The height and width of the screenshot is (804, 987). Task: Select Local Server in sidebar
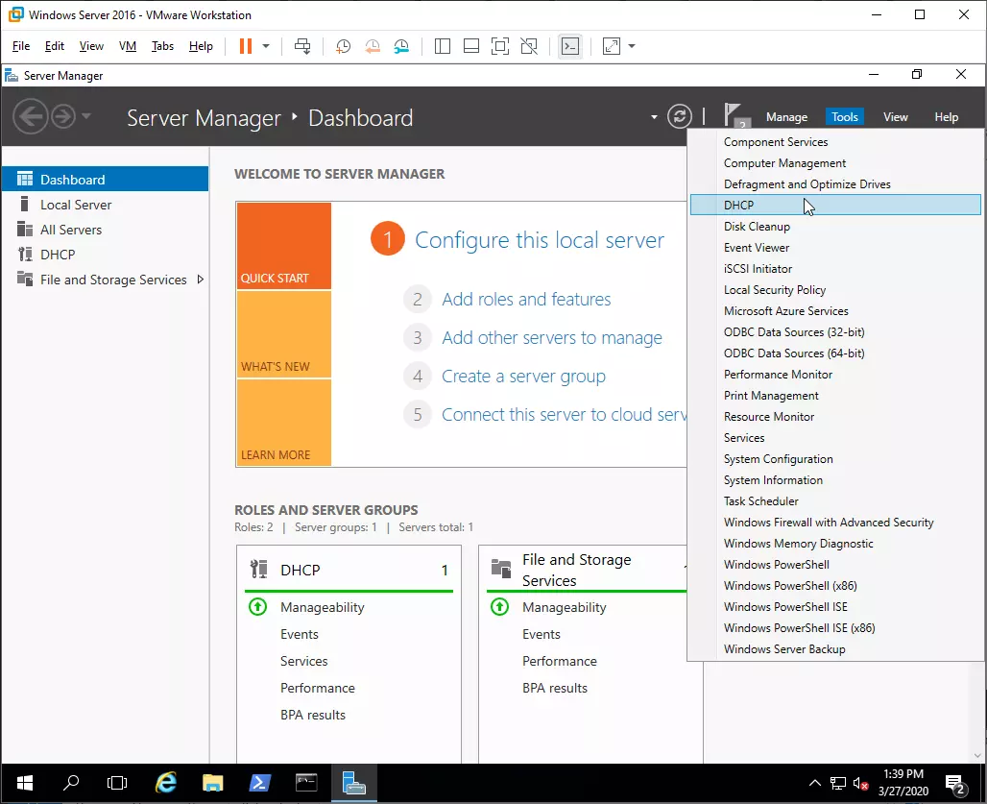coord(105,205)
